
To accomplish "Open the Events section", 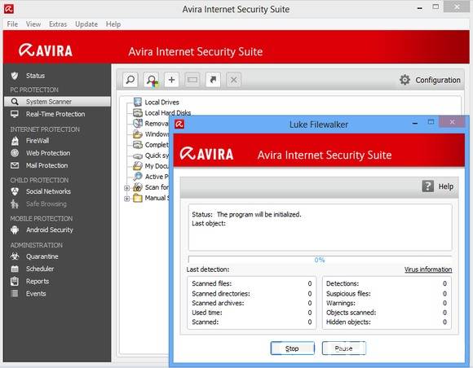I will coord(36,294).
